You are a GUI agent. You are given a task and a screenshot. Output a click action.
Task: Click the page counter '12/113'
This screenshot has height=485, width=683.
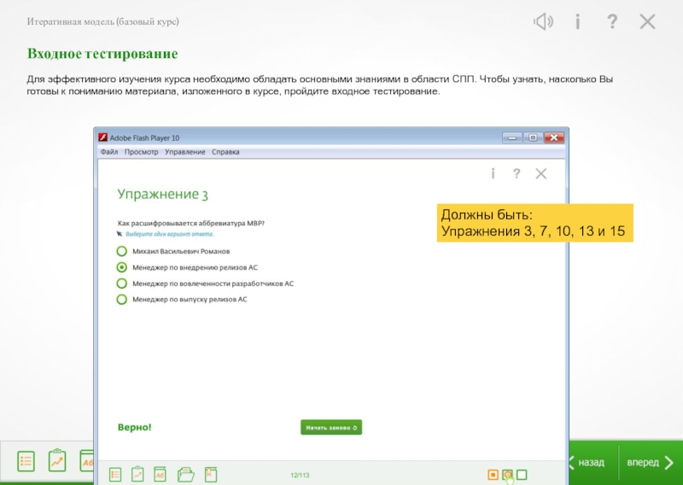tap(300, 476)
